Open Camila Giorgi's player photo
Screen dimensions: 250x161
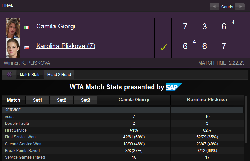point(13,28)
